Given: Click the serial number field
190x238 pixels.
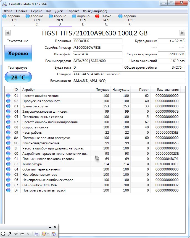Looking at the screenshot, I should coord(97,48).
